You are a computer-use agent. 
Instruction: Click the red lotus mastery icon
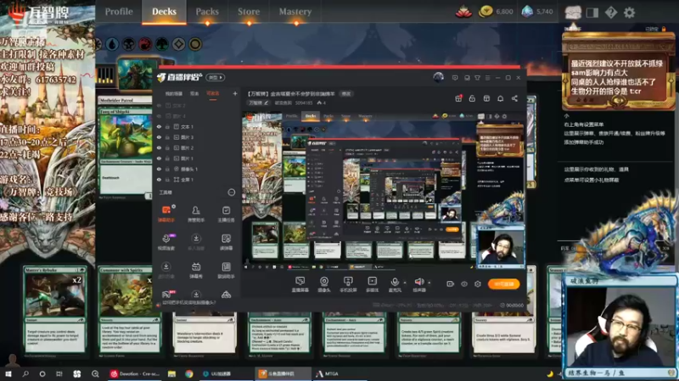point(463,12)
